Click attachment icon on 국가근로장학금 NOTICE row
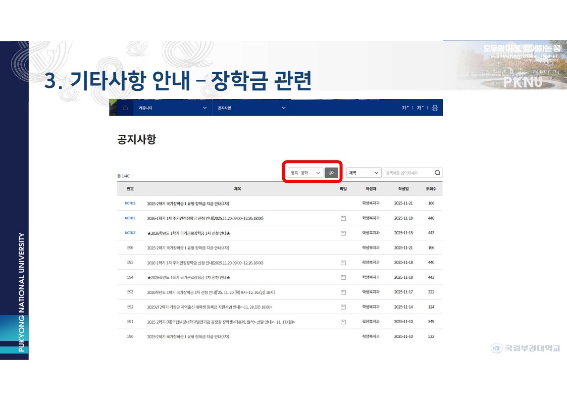Screen dimensions: 567x401 343,233
